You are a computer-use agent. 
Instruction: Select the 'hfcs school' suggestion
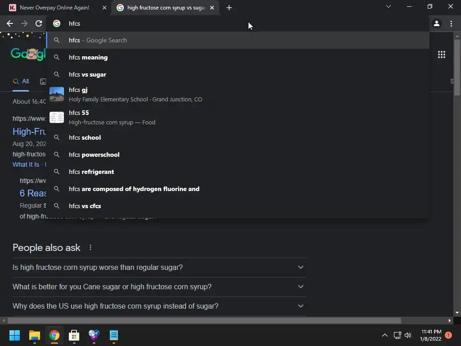[238, 137]
